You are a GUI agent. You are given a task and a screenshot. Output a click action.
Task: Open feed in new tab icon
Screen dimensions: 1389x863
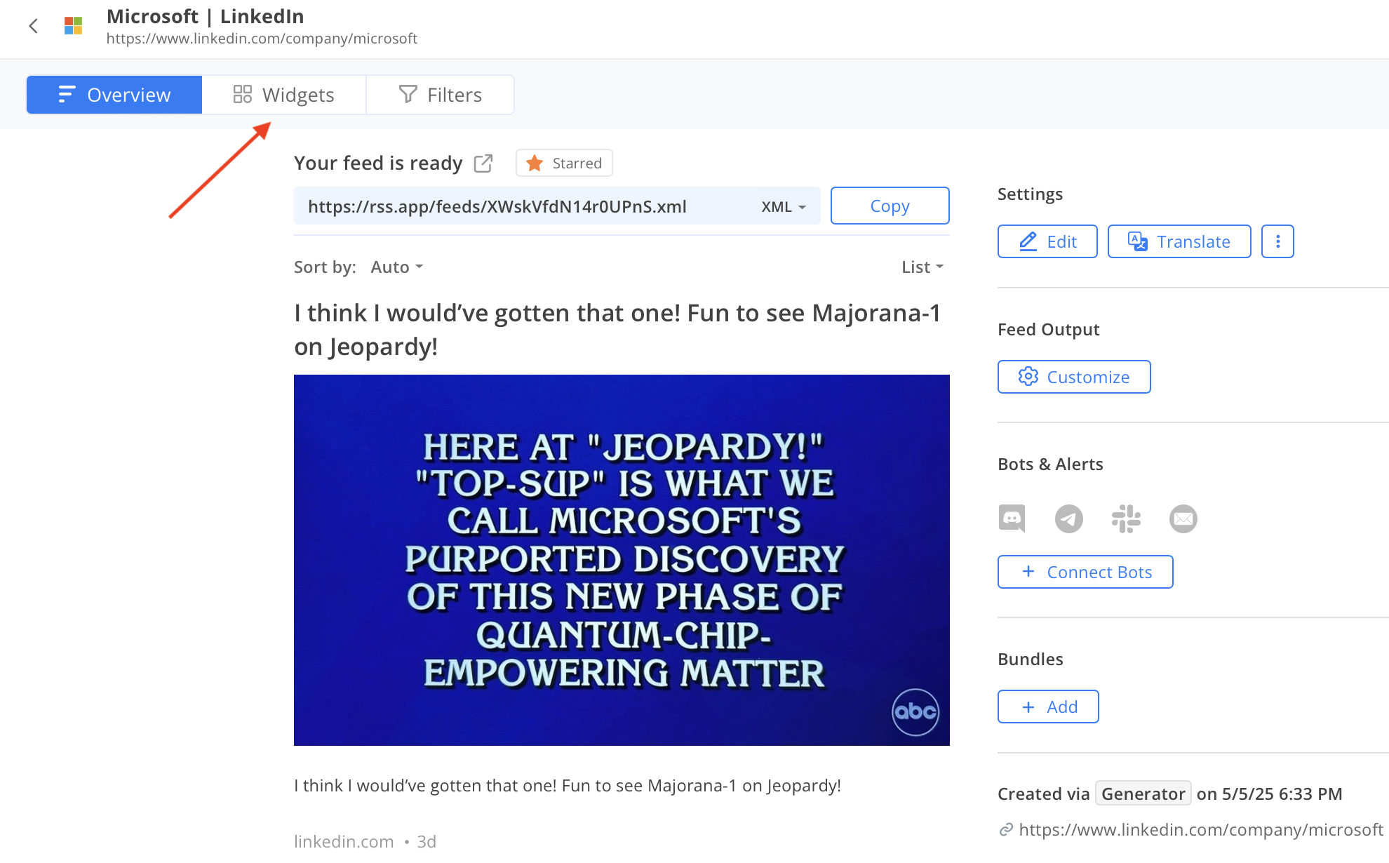[x=483, y=163]
